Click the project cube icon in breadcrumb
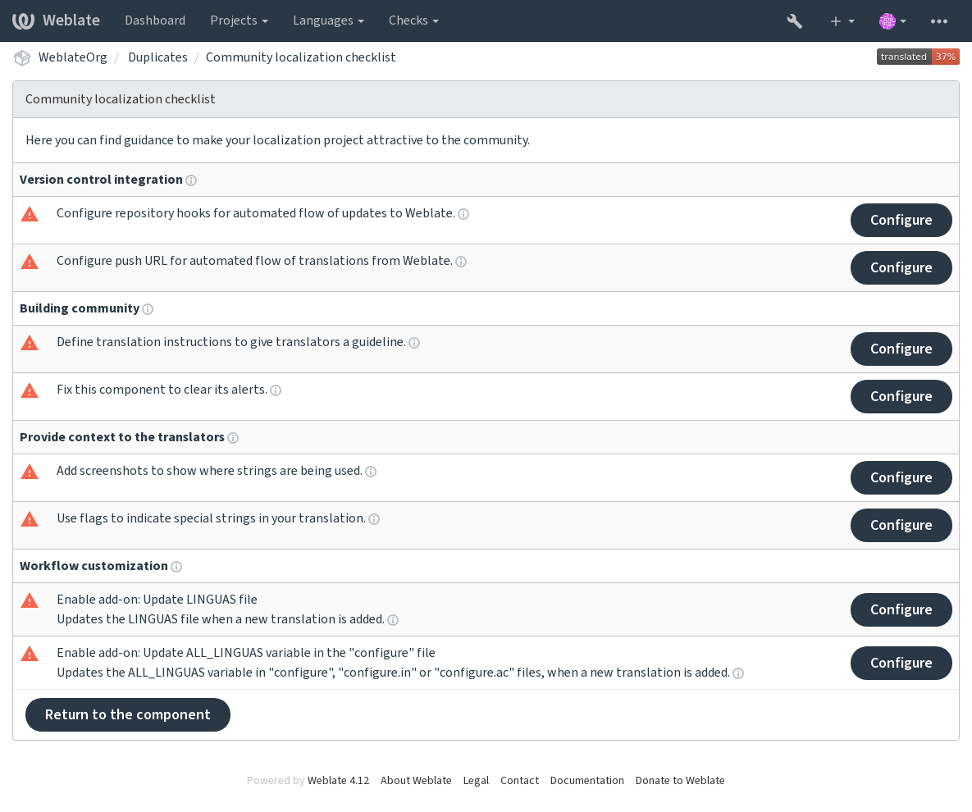Screen dimensions: 972x812 (22, 57)
